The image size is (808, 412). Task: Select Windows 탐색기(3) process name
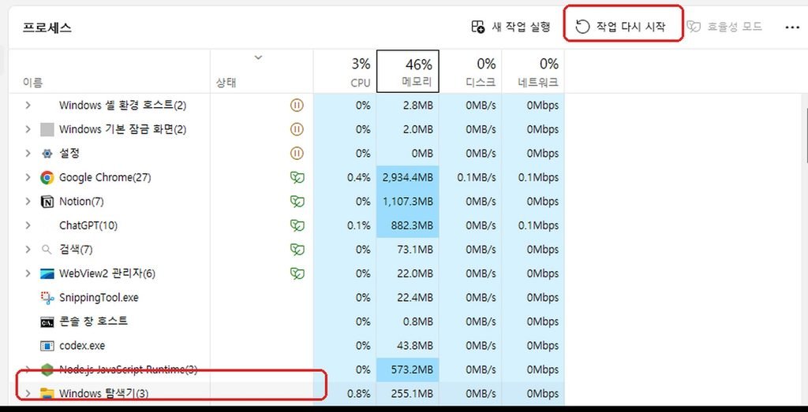click(x=103, y=393)
